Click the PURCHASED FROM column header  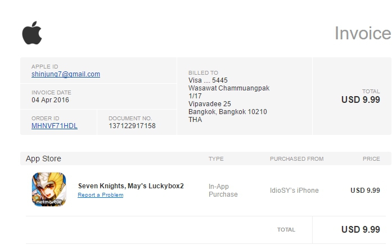(296, 159)
